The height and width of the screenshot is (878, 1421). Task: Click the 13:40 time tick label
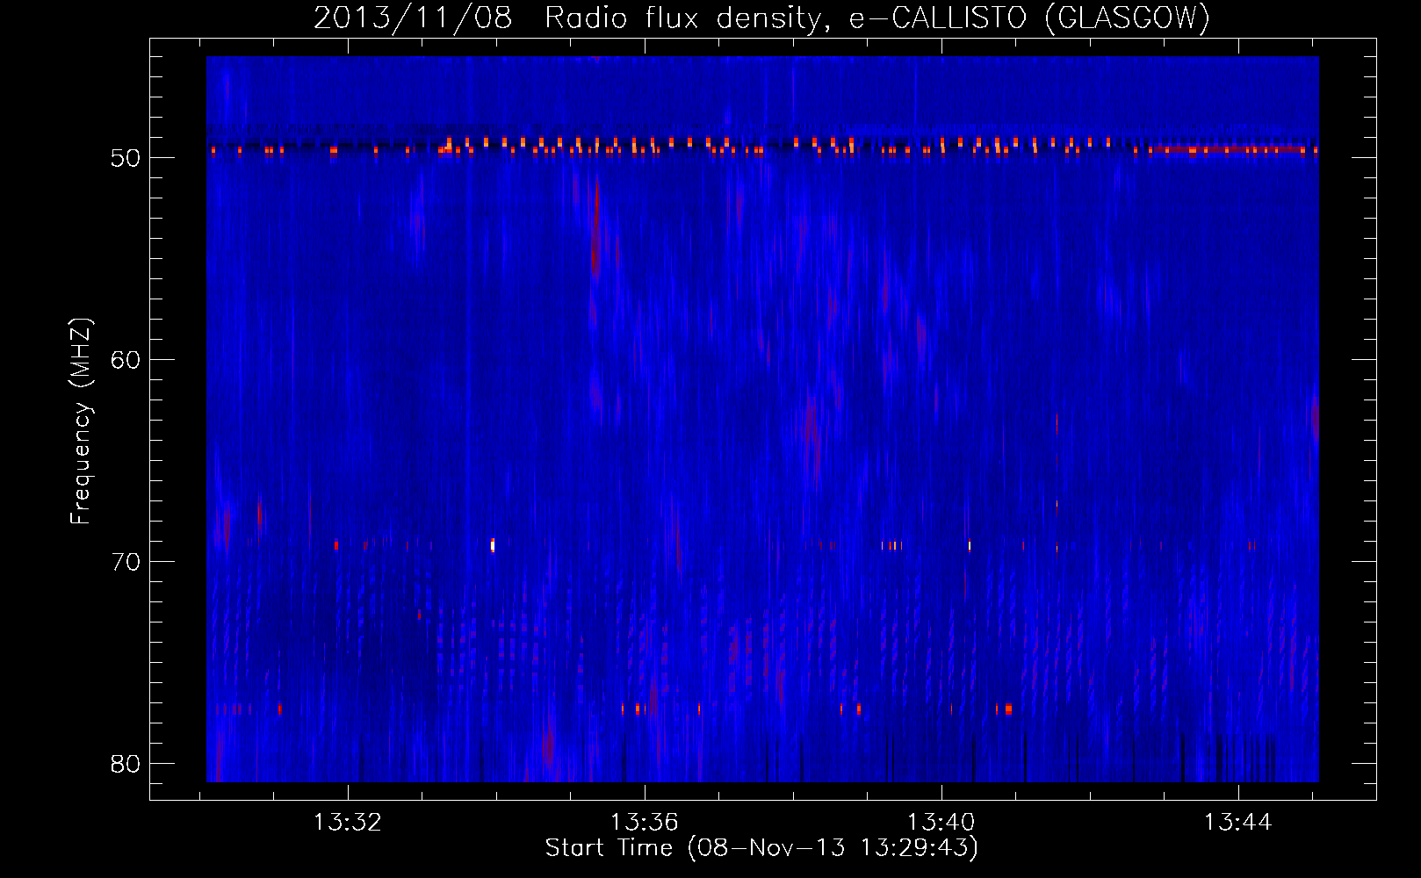pos(941,823)
